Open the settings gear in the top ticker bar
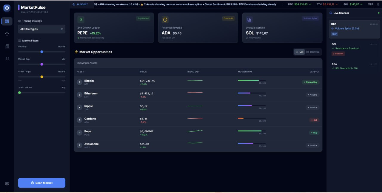 [x=378, y=4]
